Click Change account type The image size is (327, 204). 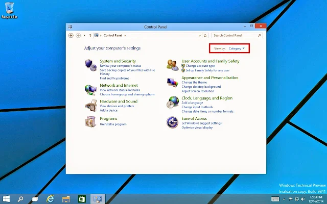[x=200, y=66]
